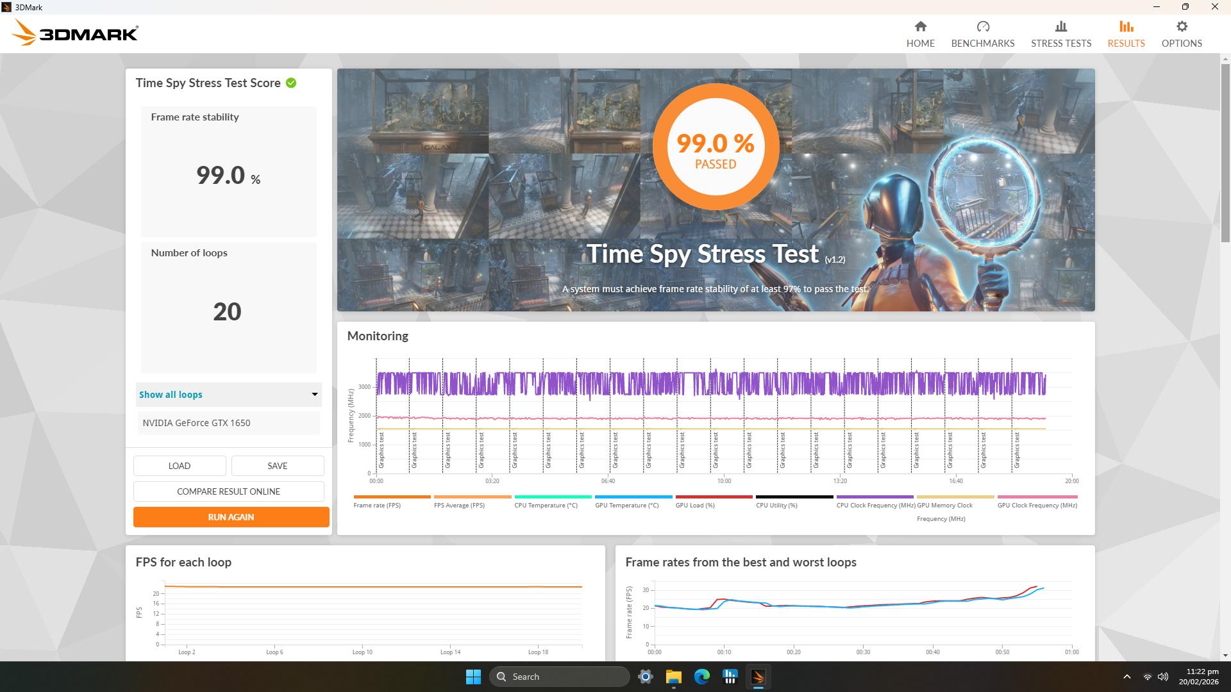The height and width of the screenshot is (692, 1231).
Task: Select NVIDIA GeForce GTX 1650 entry
Action: 228,423
